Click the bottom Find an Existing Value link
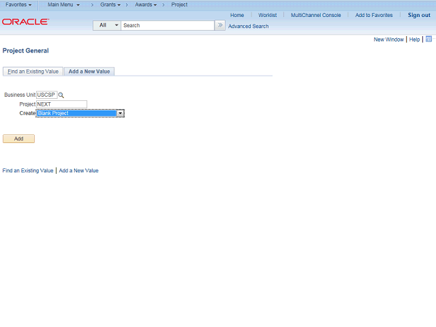This screenshot has height=327, width=436. click(x=28, y=170)
